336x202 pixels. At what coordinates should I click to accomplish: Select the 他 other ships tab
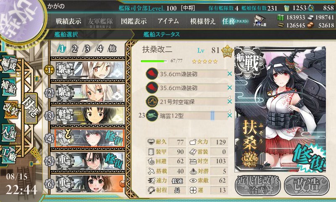click(x=112, y=49)
